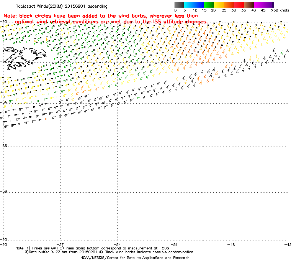Select the cyan legend segment near label 5
The image size is (291, 264).
pyautogui.click(x=189, y=5)
